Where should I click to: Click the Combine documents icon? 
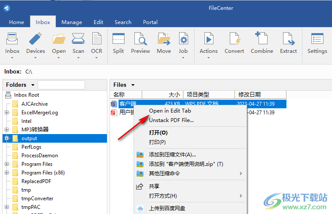(262, 38)
